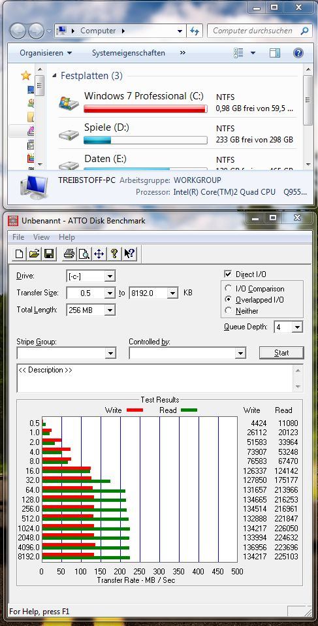
Task: Select Favorites star in navigation pane
Action: [x=26, y=75]
